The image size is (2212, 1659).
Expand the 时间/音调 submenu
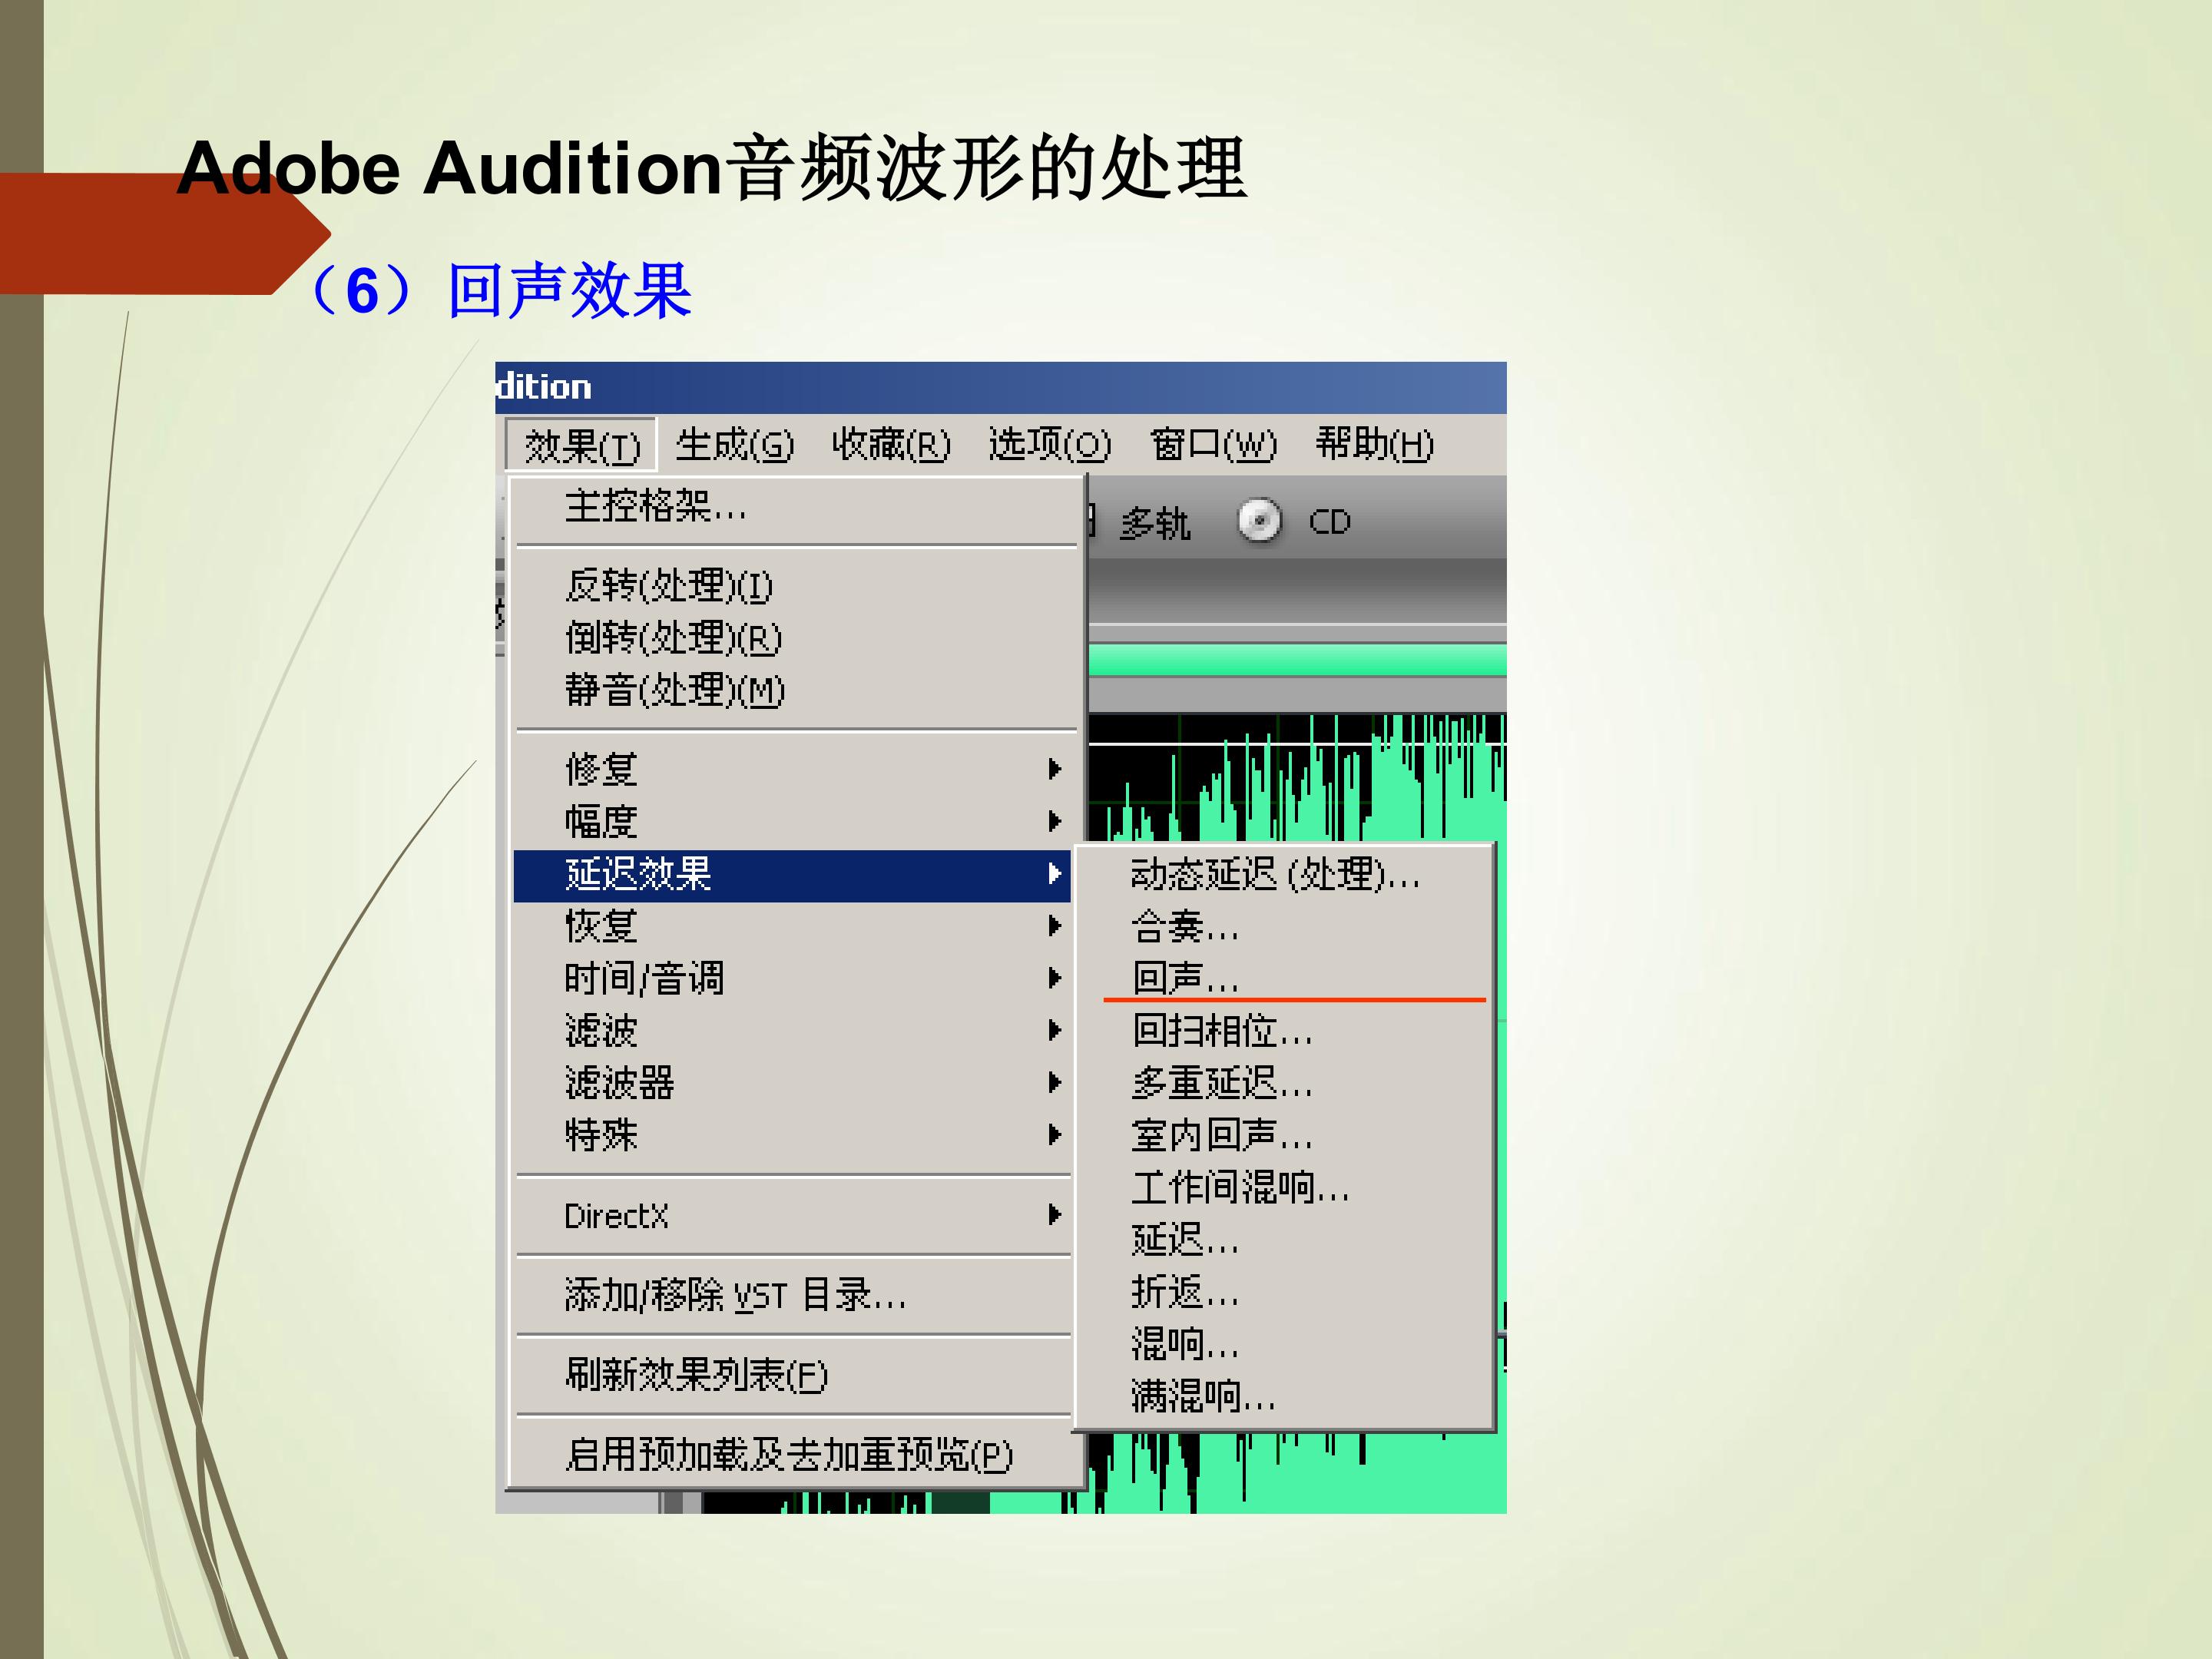click(792, 978)
